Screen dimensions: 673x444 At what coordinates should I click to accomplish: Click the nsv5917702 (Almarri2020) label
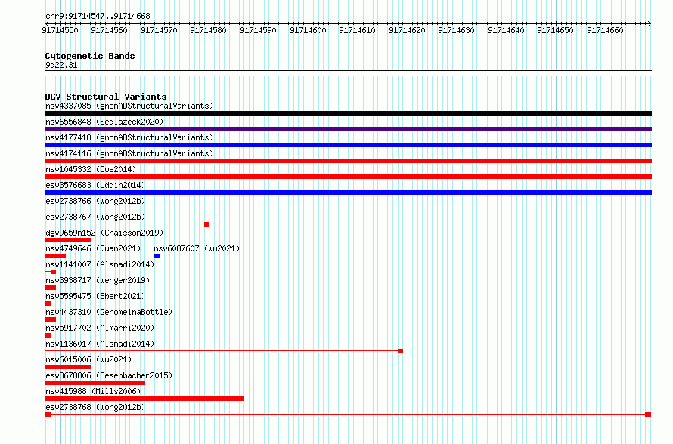100,328
